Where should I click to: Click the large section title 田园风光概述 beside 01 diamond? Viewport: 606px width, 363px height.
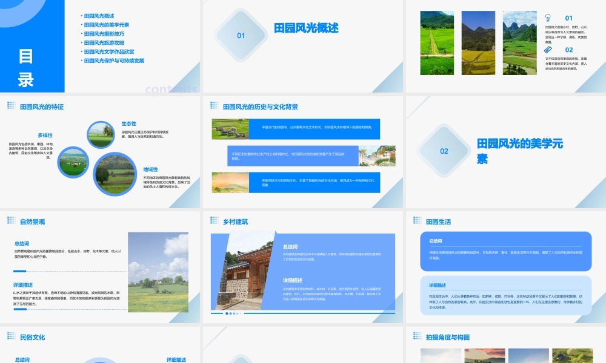[x=306, y=28]
